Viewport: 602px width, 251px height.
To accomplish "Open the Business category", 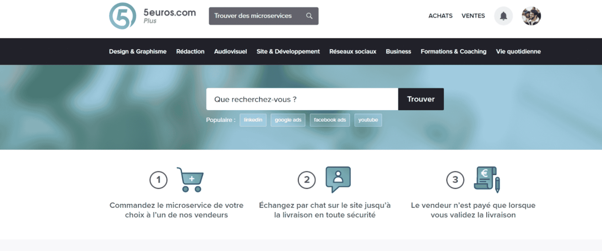I will click(398, 52).
